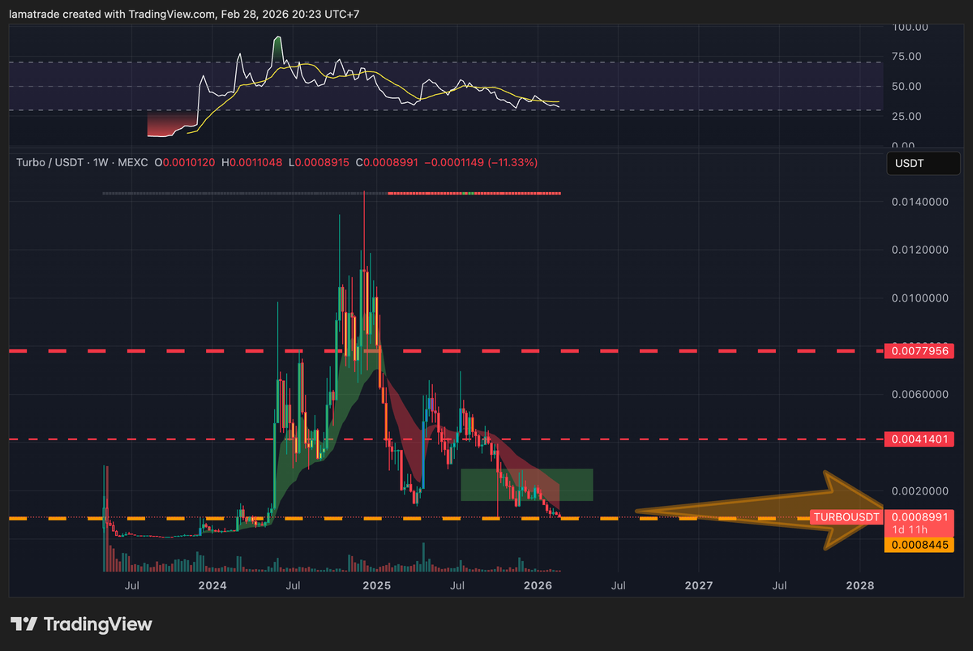Viewport: 973px width, 651px height.
Task: Click the 0.00 RSI axis label
Action: tap(903, 145)
